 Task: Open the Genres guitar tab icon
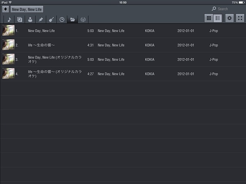click(x=51, y=20)
